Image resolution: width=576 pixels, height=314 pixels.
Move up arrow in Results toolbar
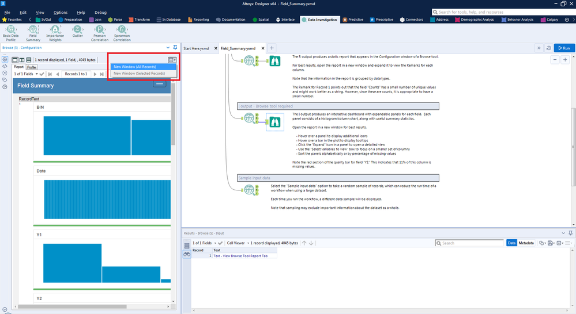[x=304, y=243]
